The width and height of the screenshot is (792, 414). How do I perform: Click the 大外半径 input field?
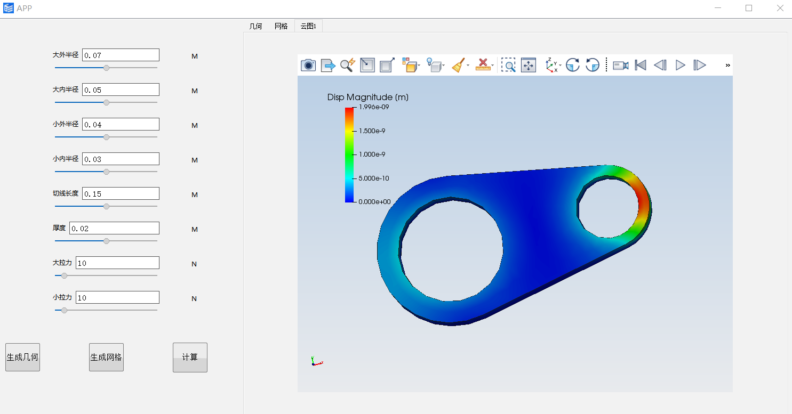click(x=121, y=55)
